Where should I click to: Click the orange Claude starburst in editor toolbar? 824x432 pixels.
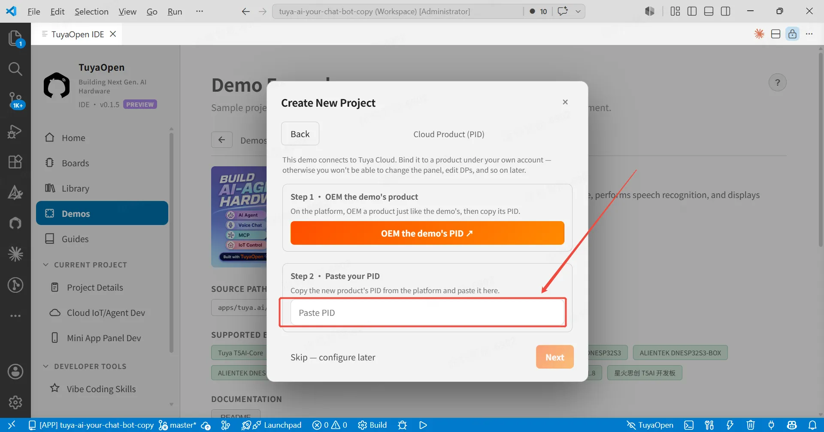point(759,34)
